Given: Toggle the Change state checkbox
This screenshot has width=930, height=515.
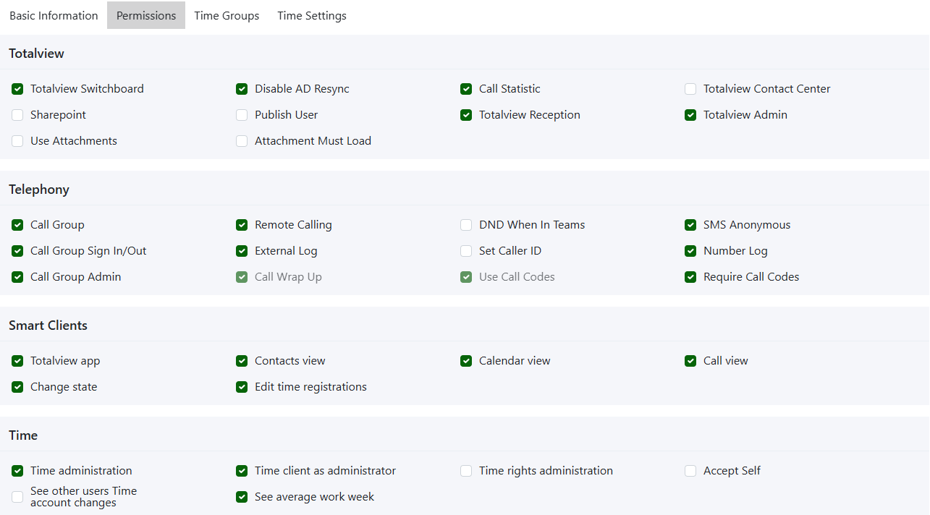Looking at the screenshot, I should coord(17,387).
